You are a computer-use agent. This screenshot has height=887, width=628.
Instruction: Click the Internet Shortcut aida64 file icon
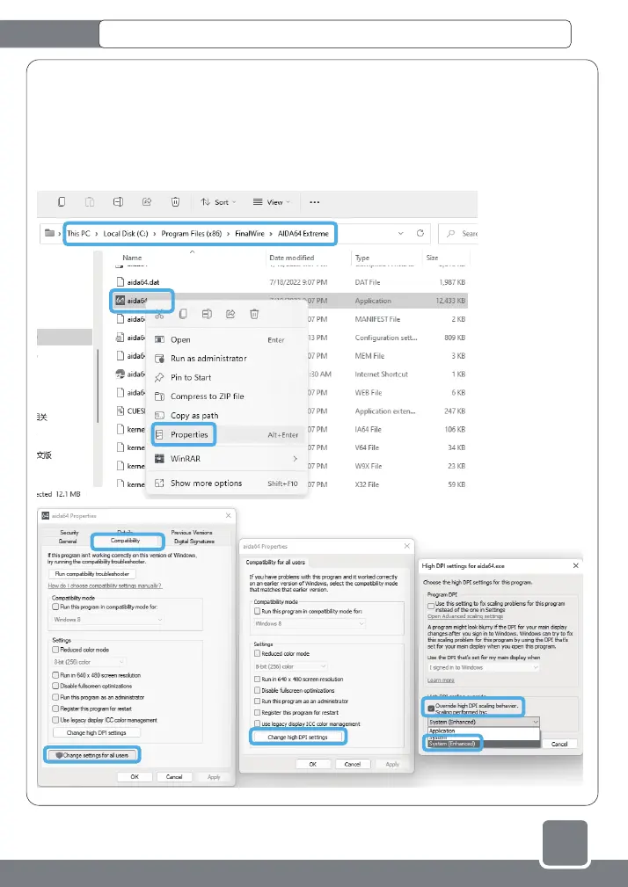(120, 374)
